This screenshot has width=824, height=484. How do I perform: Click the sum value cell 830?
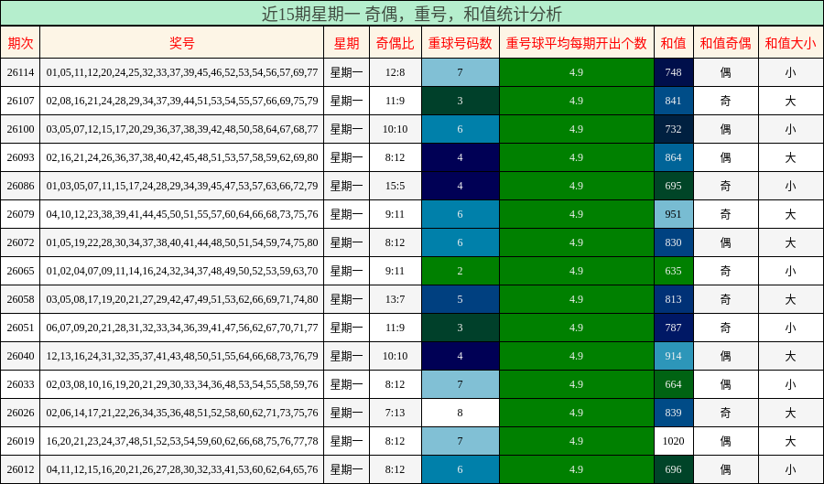pyautogui.click(x=673, y=242)
